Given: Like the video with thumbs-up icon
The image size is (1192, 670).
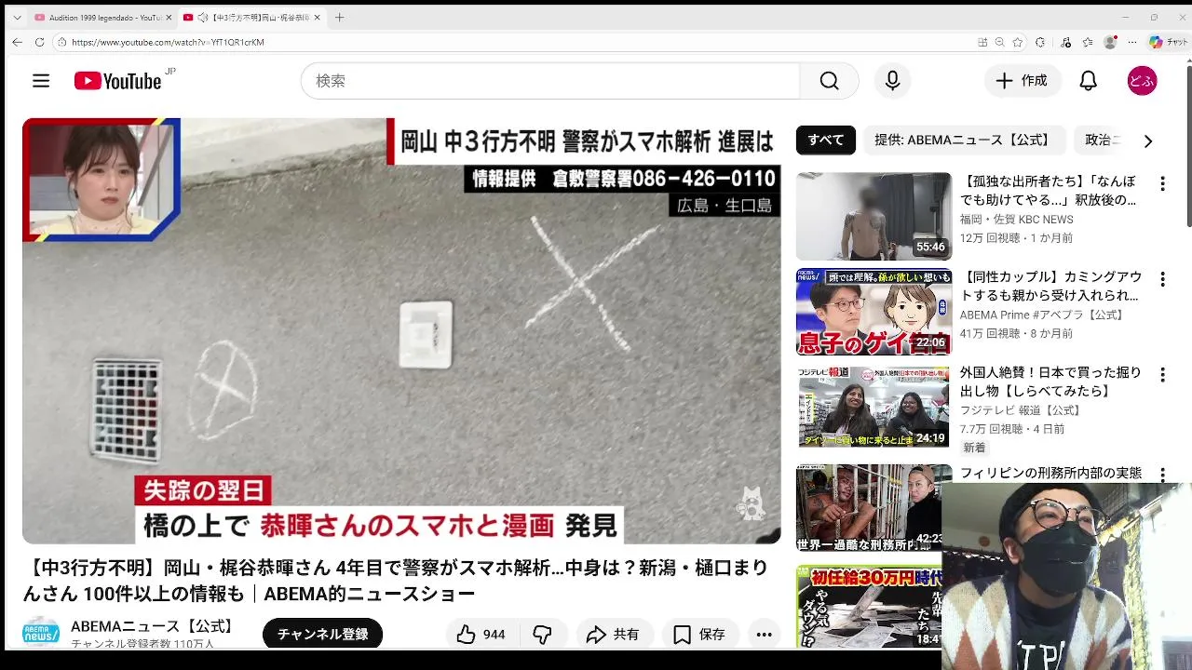Looking at the screenshot, I should (467, 635).
